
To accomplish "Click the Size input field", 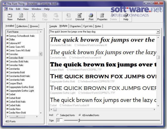I will (59, 120).
